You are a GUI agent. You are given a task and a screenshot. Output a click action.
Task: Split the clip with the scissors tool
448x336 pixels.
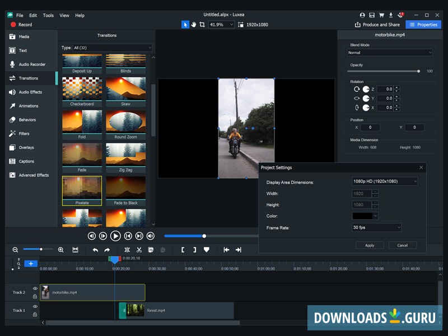click(x=138, y=250)
